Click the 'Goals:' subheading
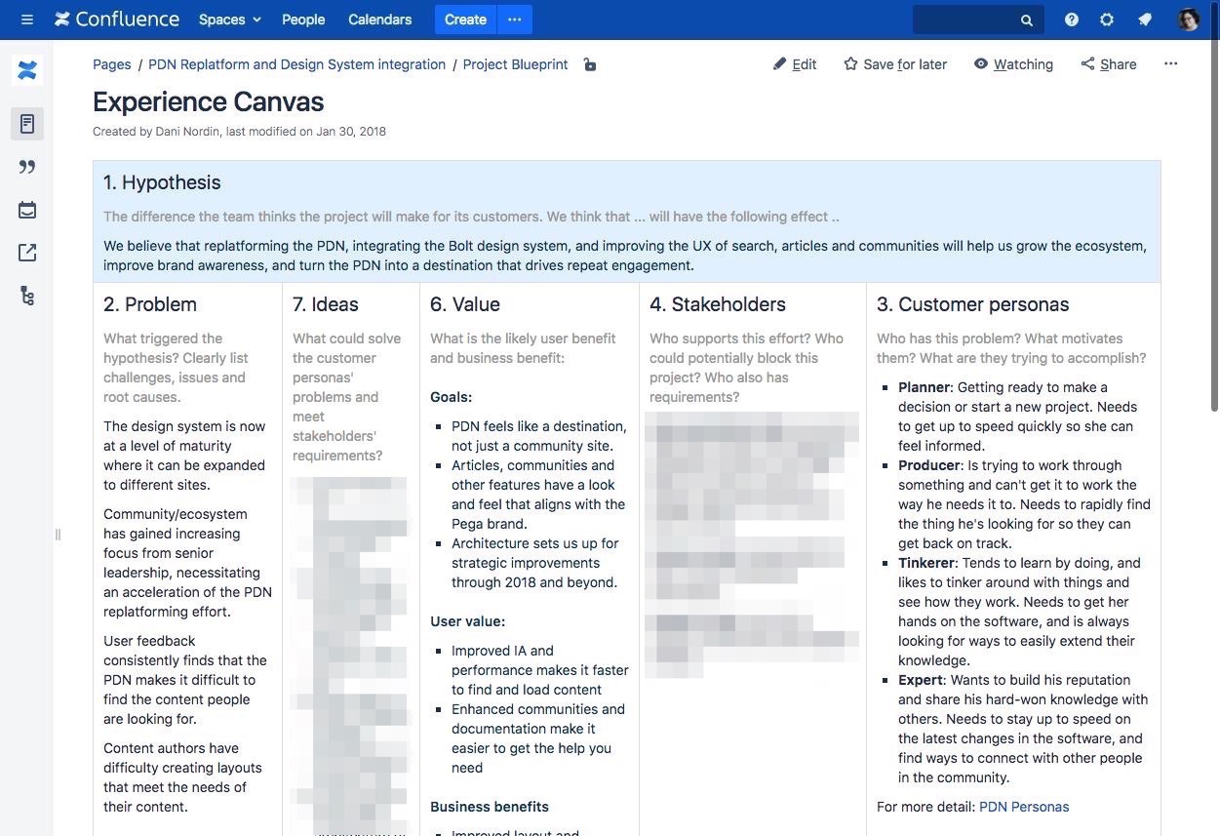 pos(451,397)
